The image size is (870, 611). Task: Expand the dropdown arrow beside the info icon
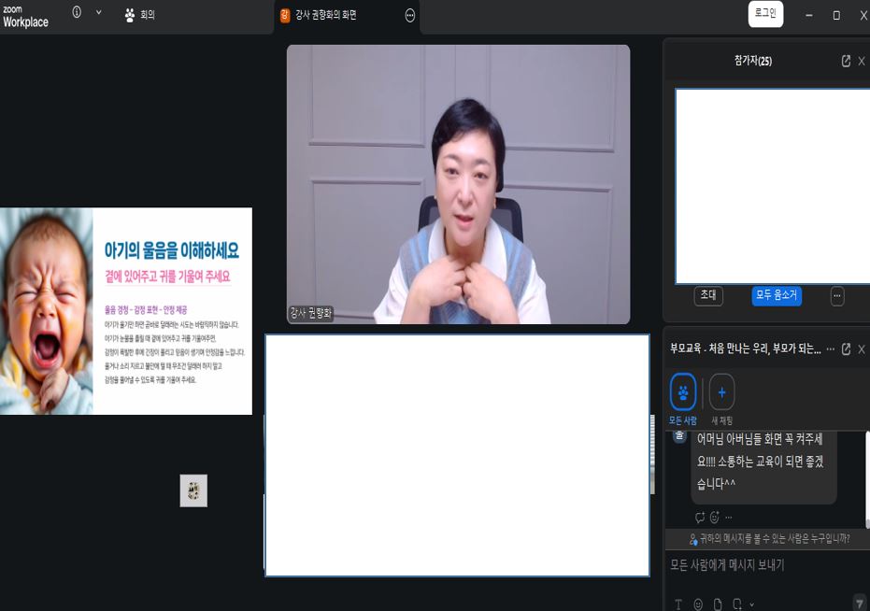98,13
